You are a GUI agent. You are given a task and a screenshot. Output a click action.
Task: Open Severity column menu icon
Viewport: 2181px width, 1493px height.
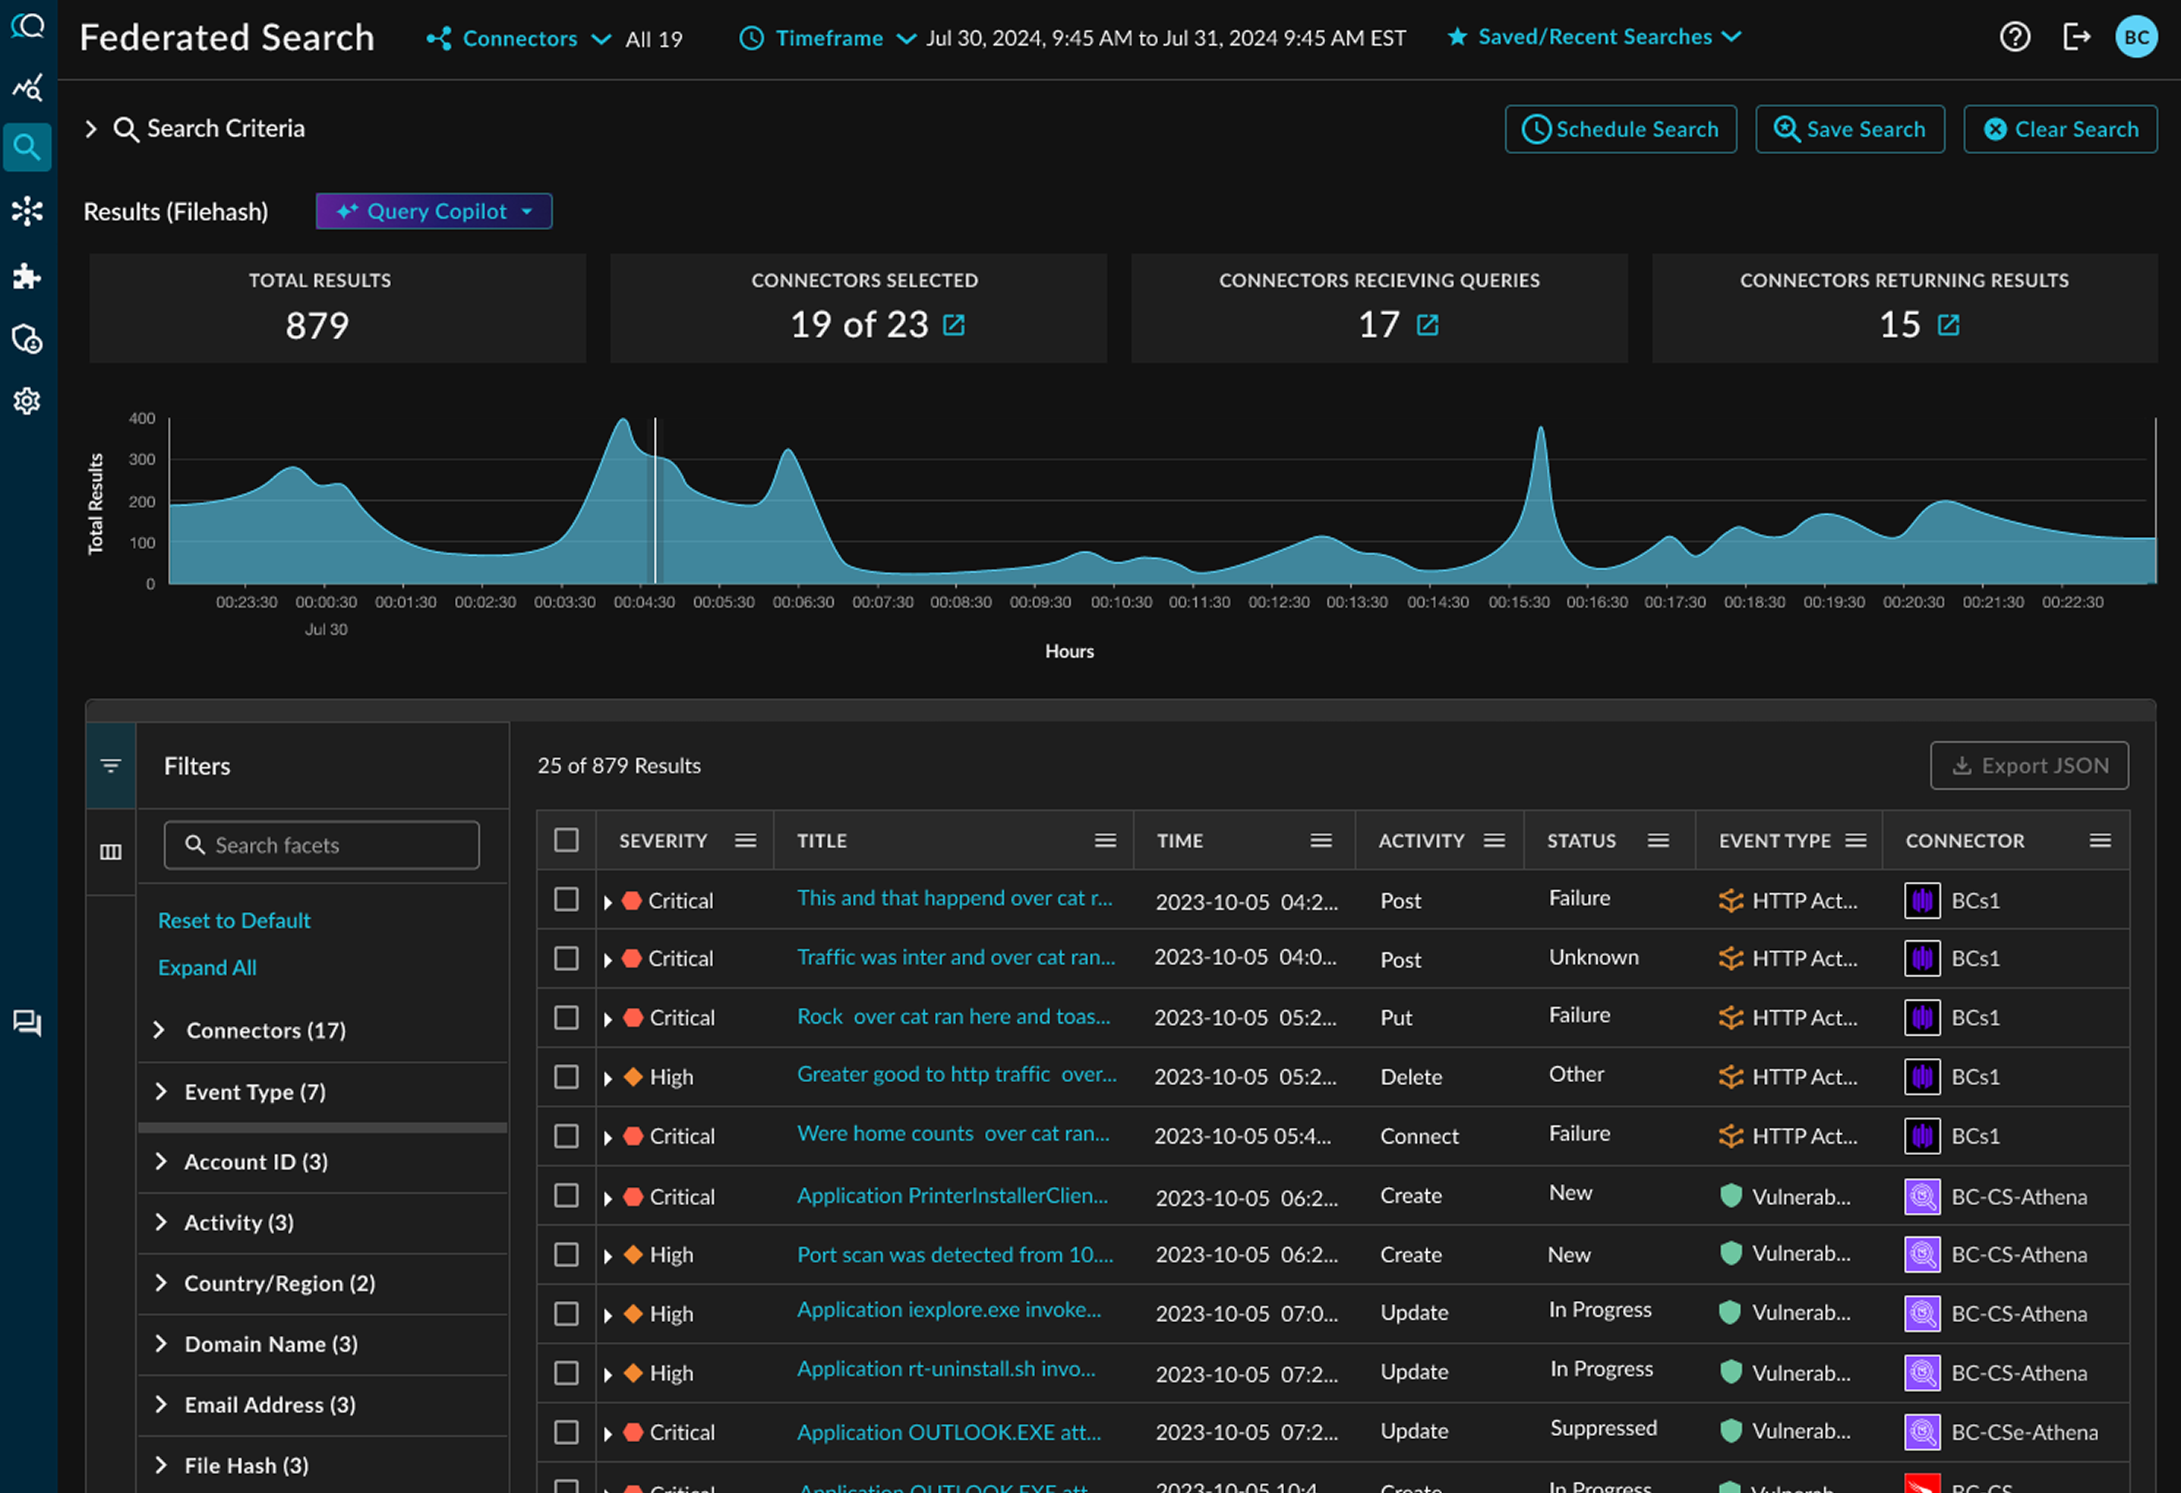[746, 841]
